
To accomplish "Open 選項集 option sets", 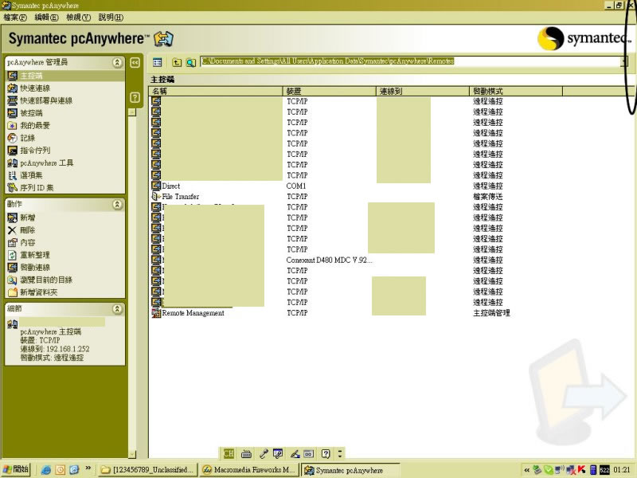I will click(x=31, y=175).
